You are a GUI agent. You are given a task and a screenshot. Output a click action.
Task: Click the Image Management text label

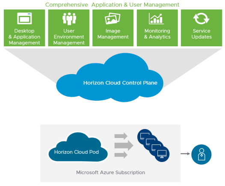tap(113, 34)
